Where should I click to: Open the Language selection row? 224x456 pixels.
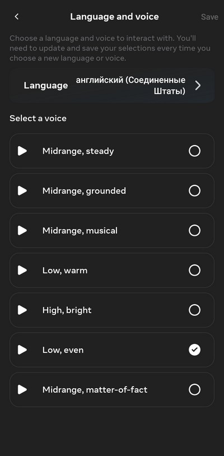(x=112, y=86)
